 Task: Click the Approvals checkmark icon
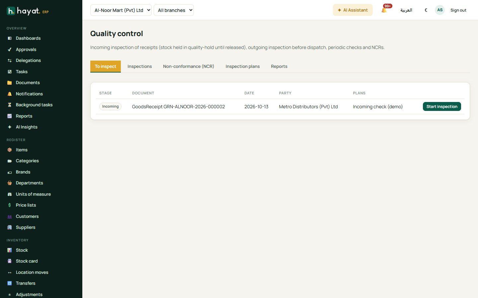click(10, 49)
